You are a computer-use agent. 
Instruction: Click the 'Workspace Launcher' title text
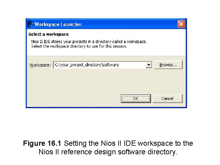58,24
